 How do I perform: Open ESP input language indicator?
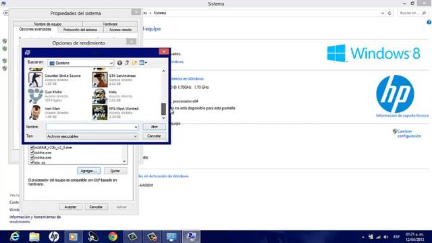pos(396,237)
